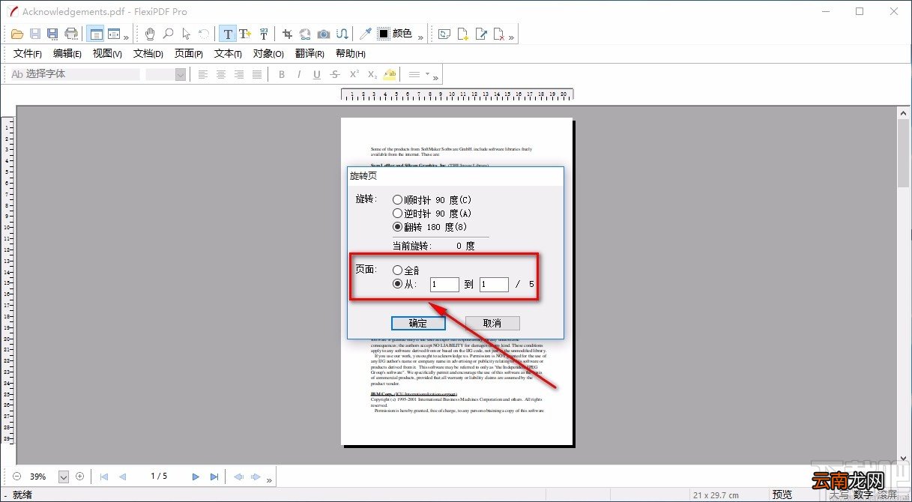
Task: Expand the formatting toolbar overflow chevron
Action: (x=436, y=77)
